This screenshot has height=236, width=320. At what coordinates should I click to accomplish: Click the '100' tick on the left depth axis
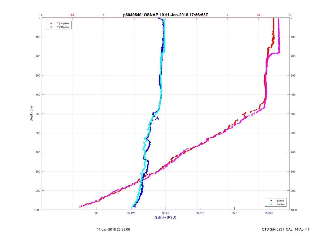click(x=38, y=37)
